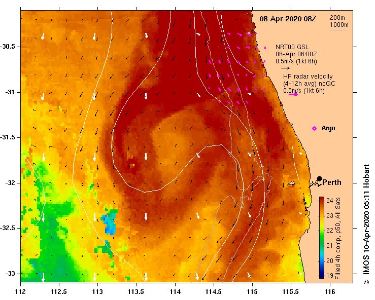Click the 20 degree color bar label
Image resolution: width=375 pixels, height=300 pixels.
point(329,260)
